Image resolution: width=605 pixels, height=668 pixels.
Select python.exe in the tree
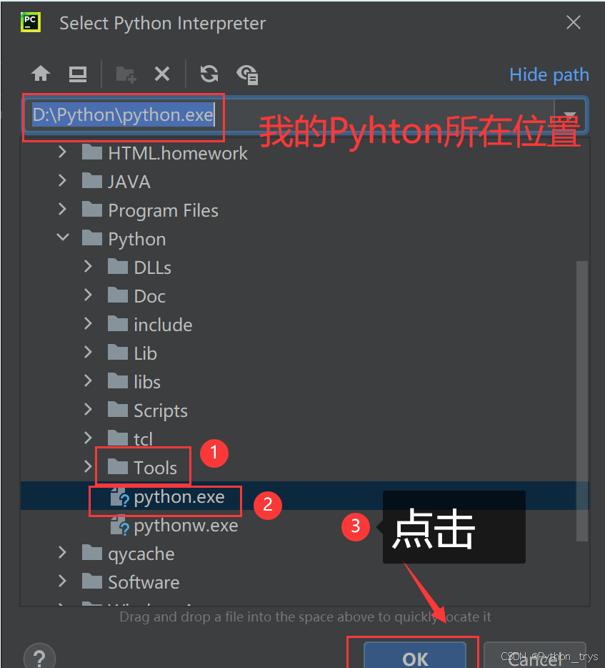(x=179, y=497)
